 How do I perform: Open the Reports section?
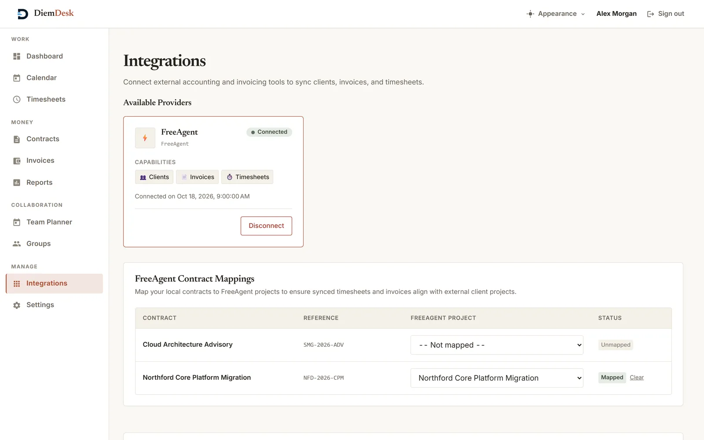pos(55,183)
